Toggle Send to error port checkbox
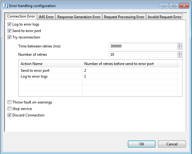Viewport: 192px width, 154px height. 10,31
